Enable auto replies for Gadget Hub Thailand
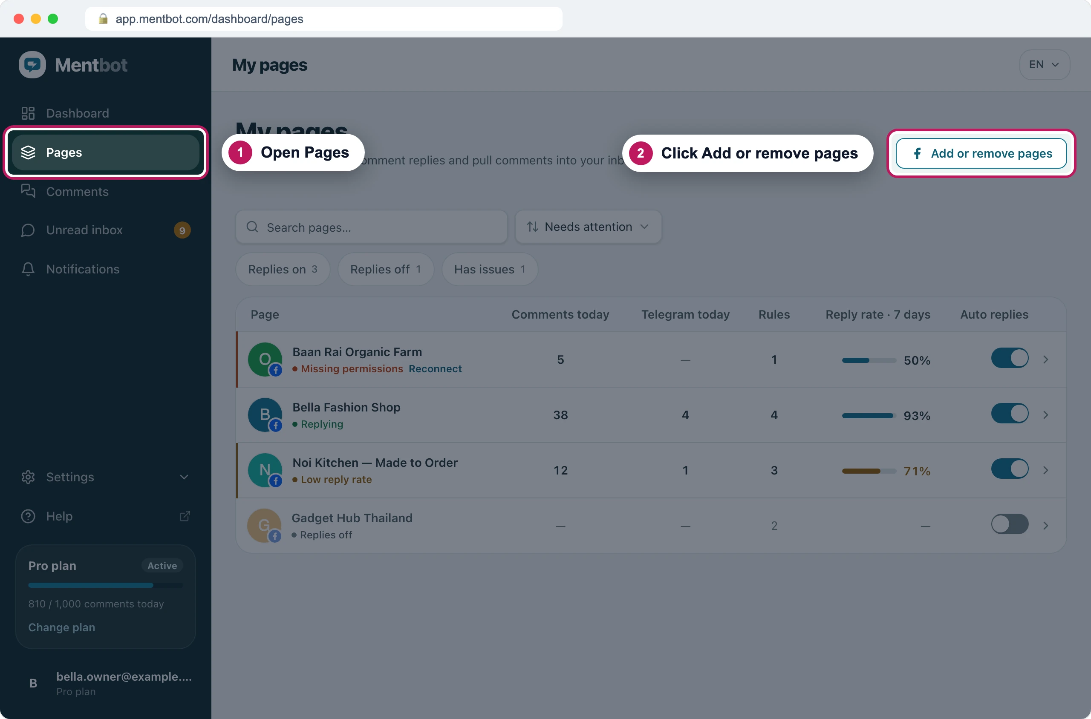The image size is (1091, 719). 1009,524
